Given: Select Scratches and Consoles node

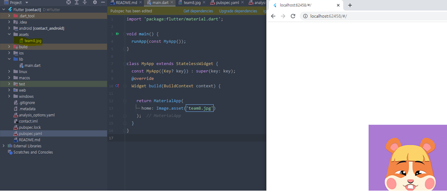Looking at the screenshot, I should [33, 152].
